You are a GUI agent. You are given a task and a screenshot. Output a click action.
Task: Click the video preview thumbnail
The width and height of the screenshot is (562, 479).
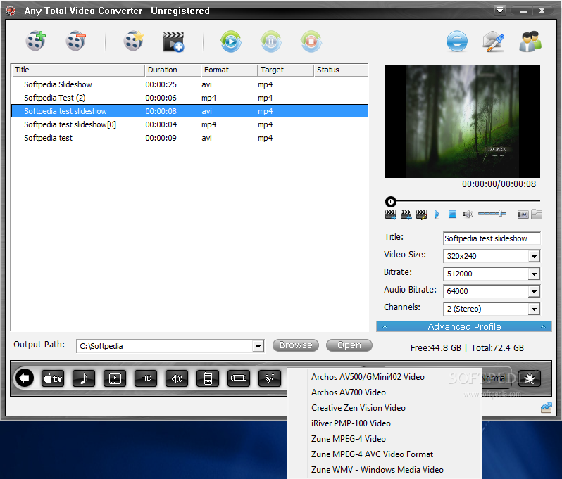(463, 122)
